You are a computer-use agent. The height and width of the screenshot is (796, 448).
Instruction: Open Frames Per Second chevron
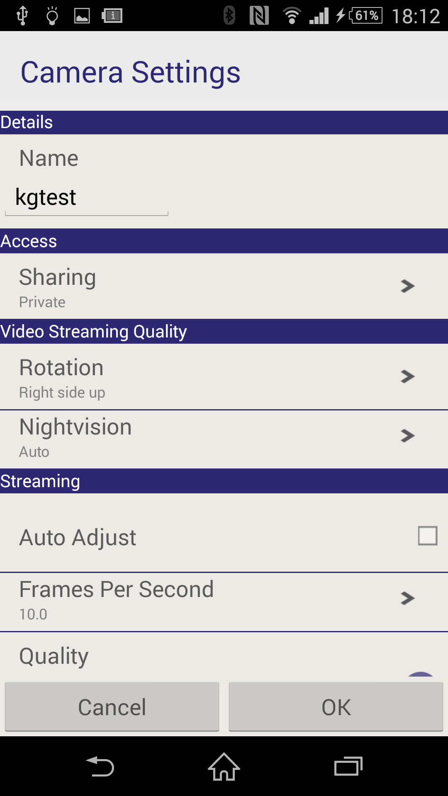pos(407,598)
